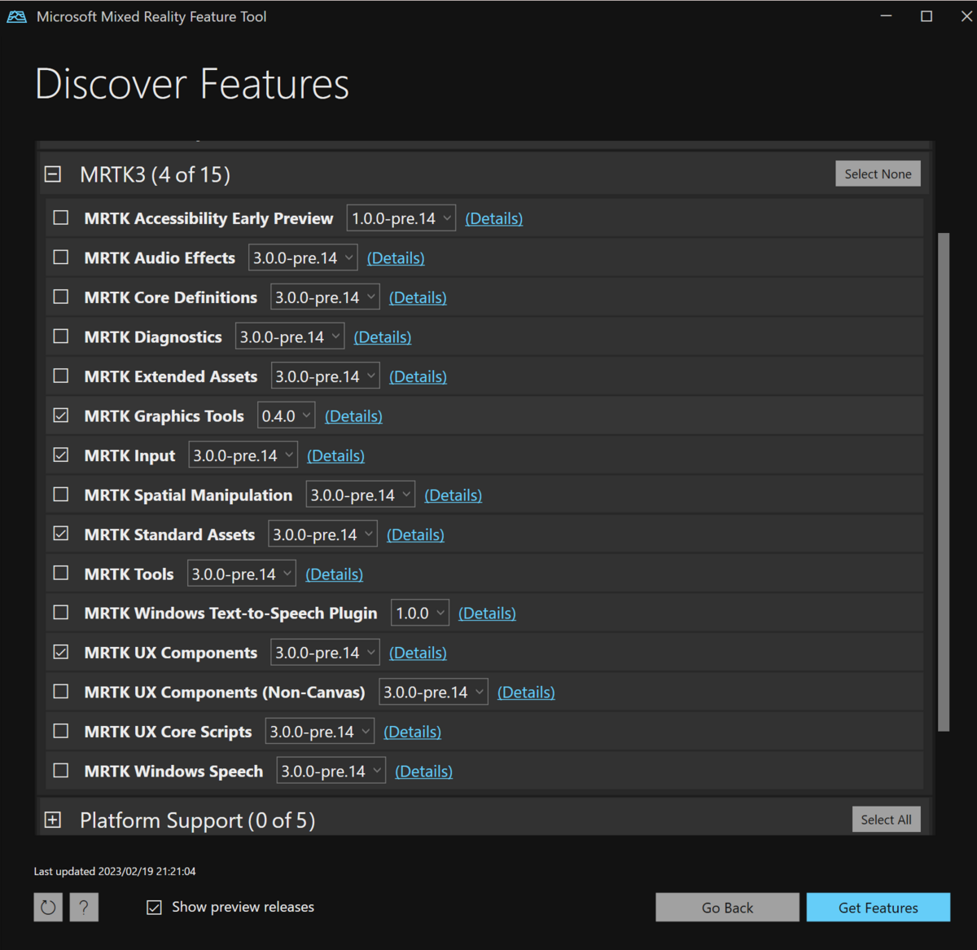Open MRTK Extended Assets version dropdown
Viewport: 977px width, 950px height.
(325, 376)
